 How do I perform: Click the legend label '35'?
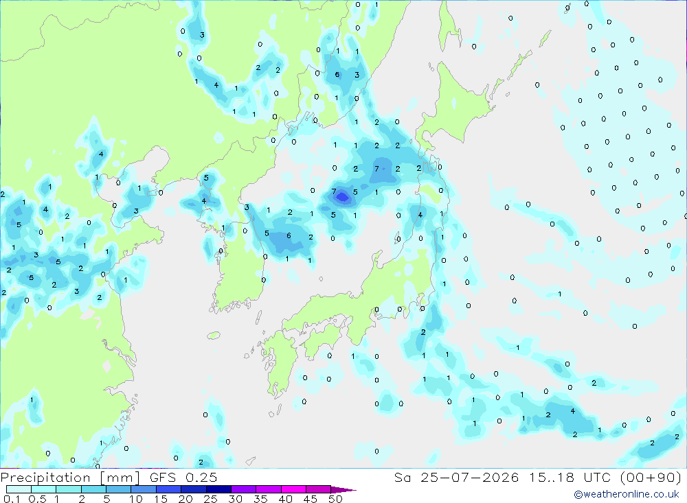click(260, 499)
